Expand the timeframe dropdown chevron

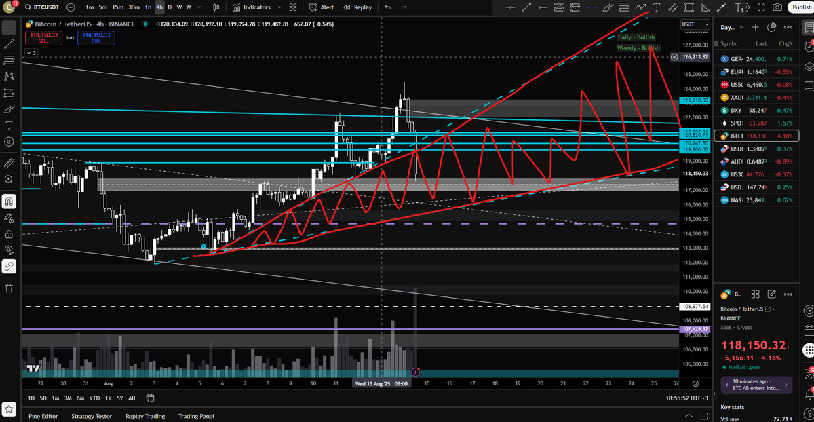(200, 7)
